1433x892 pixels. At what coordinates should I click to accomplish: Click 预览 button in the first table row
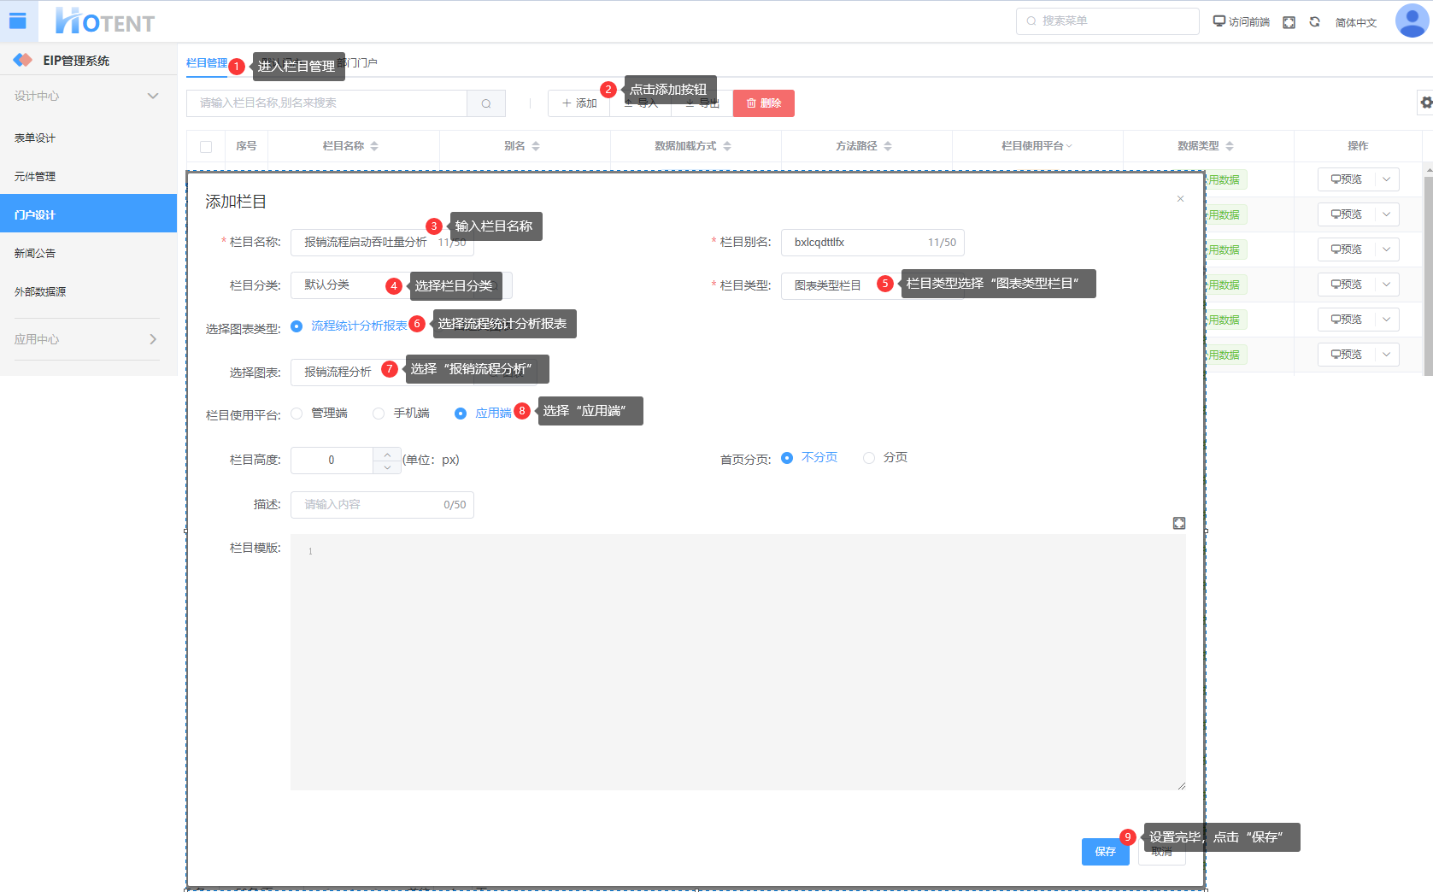click(x=1346, y=179)
